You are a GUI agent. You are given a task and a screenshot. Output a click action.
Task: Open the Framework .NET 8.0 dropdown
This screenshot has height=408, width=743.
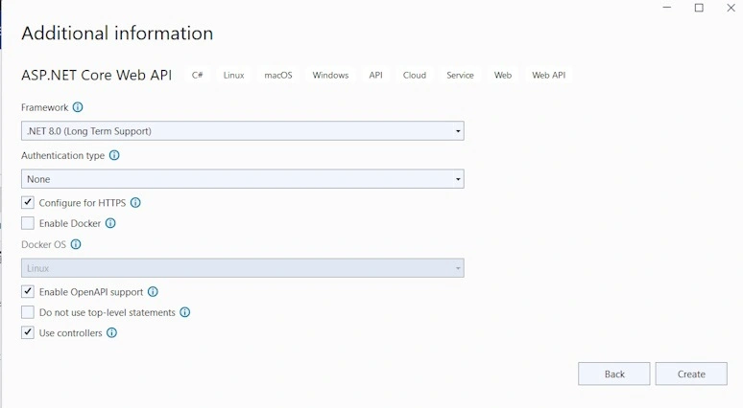243,131
